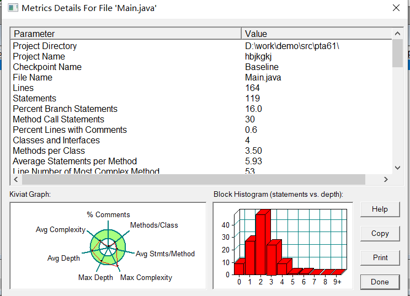410x296 pixels.
Task: Click the vertical scrollbar down arrow
Action: click(397, 168)
